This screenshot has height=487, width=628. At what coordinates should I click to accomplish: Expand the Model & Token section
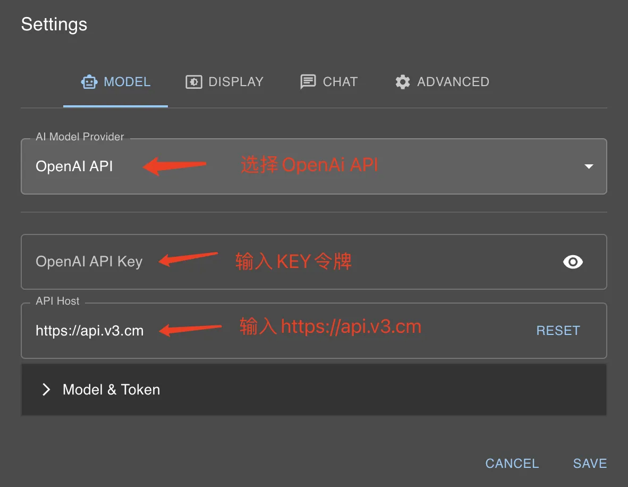pos(313,390)
